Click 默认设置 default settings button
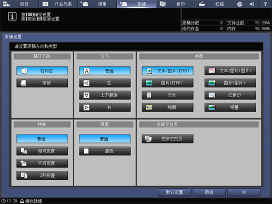The width and height of the screenshot is (272, 204). coord(175,192)
